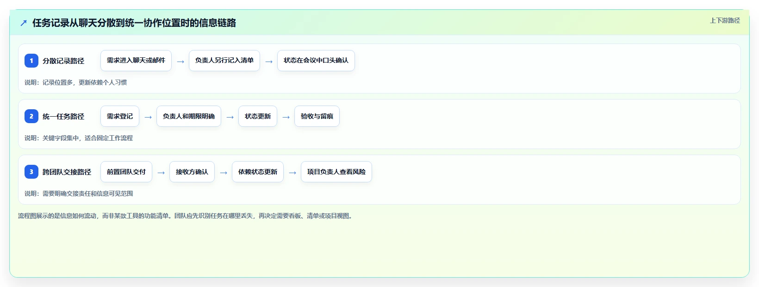Click the 需求登记 step
Viewport: 759px width, 287px height.
pos(120,116)
